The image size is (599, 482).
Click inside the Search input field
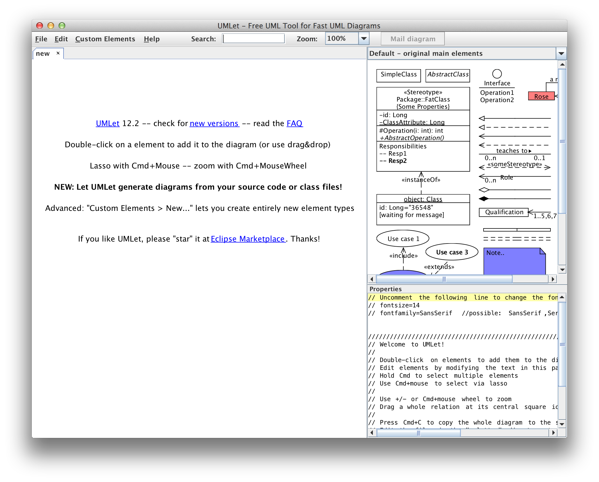click(x=253, y=39)
